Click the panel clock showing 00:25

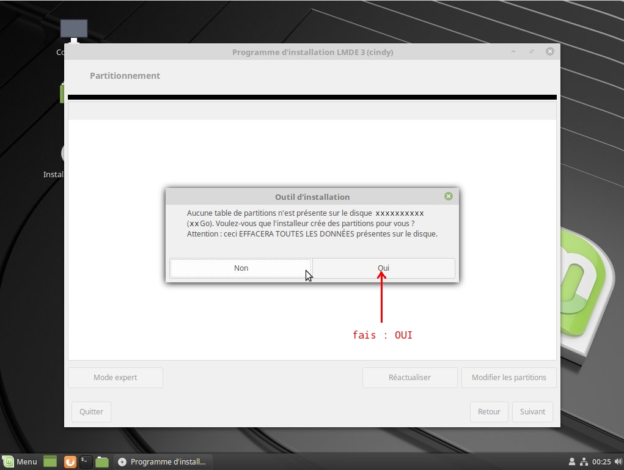[x=601, y=461]
